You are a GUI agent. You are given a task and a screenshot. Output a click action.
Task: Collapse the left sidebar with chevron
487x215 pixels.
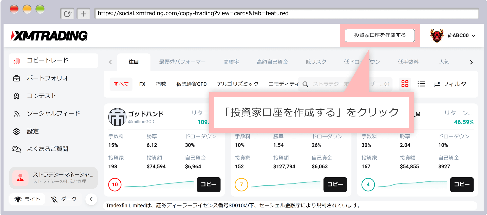[x=91, y=199]
